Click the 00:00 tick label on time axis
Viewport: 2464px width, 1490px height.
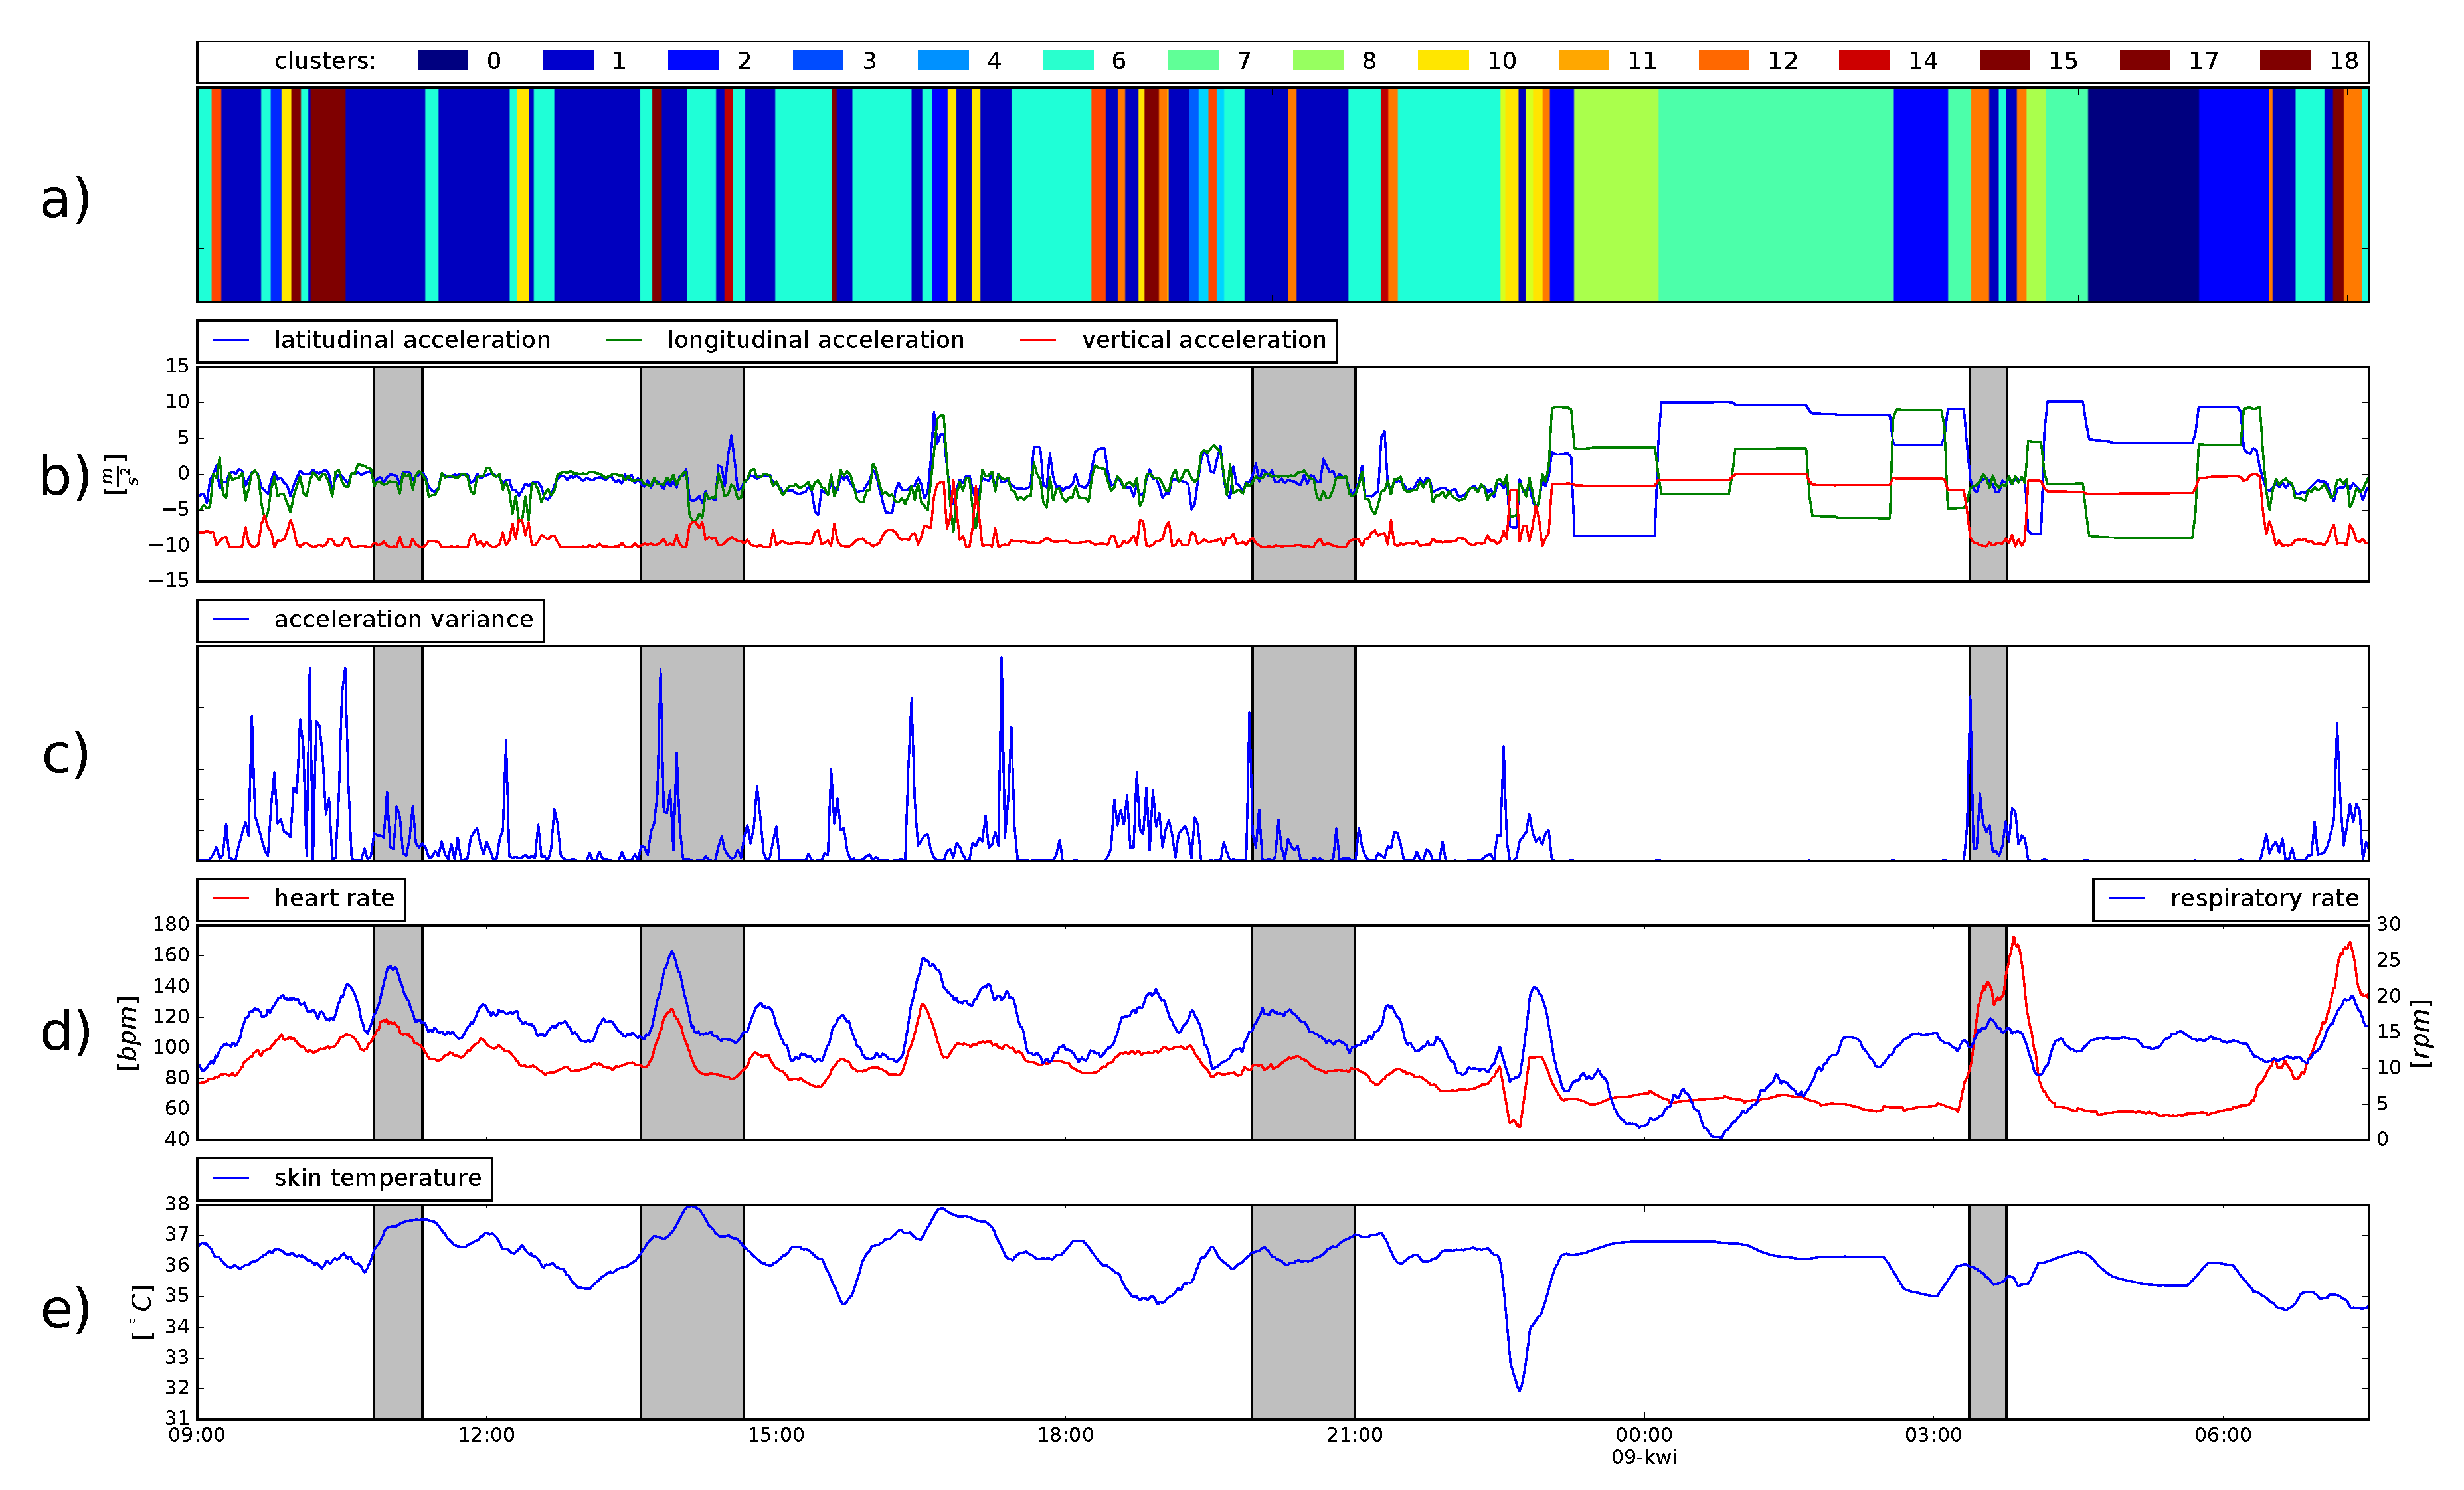(1643, 1435)
